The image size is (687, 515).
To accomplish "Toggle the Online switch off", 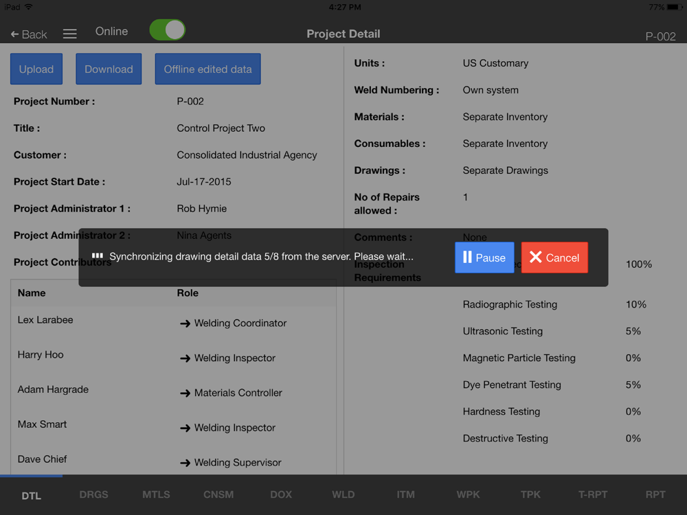I will (168, 30).
